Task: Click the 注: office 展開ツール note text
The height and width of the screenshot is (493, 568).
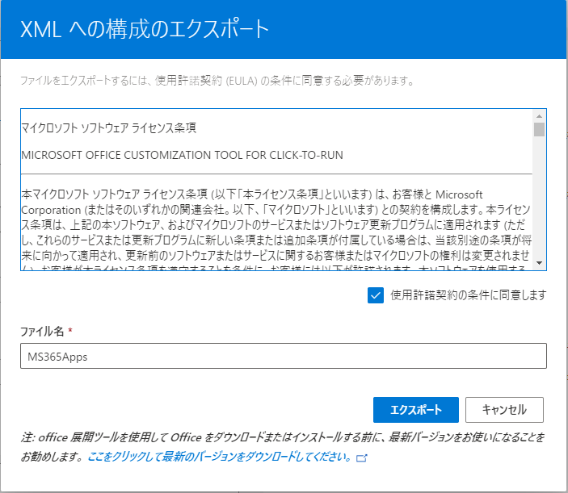Action: (x=283, y=447)
